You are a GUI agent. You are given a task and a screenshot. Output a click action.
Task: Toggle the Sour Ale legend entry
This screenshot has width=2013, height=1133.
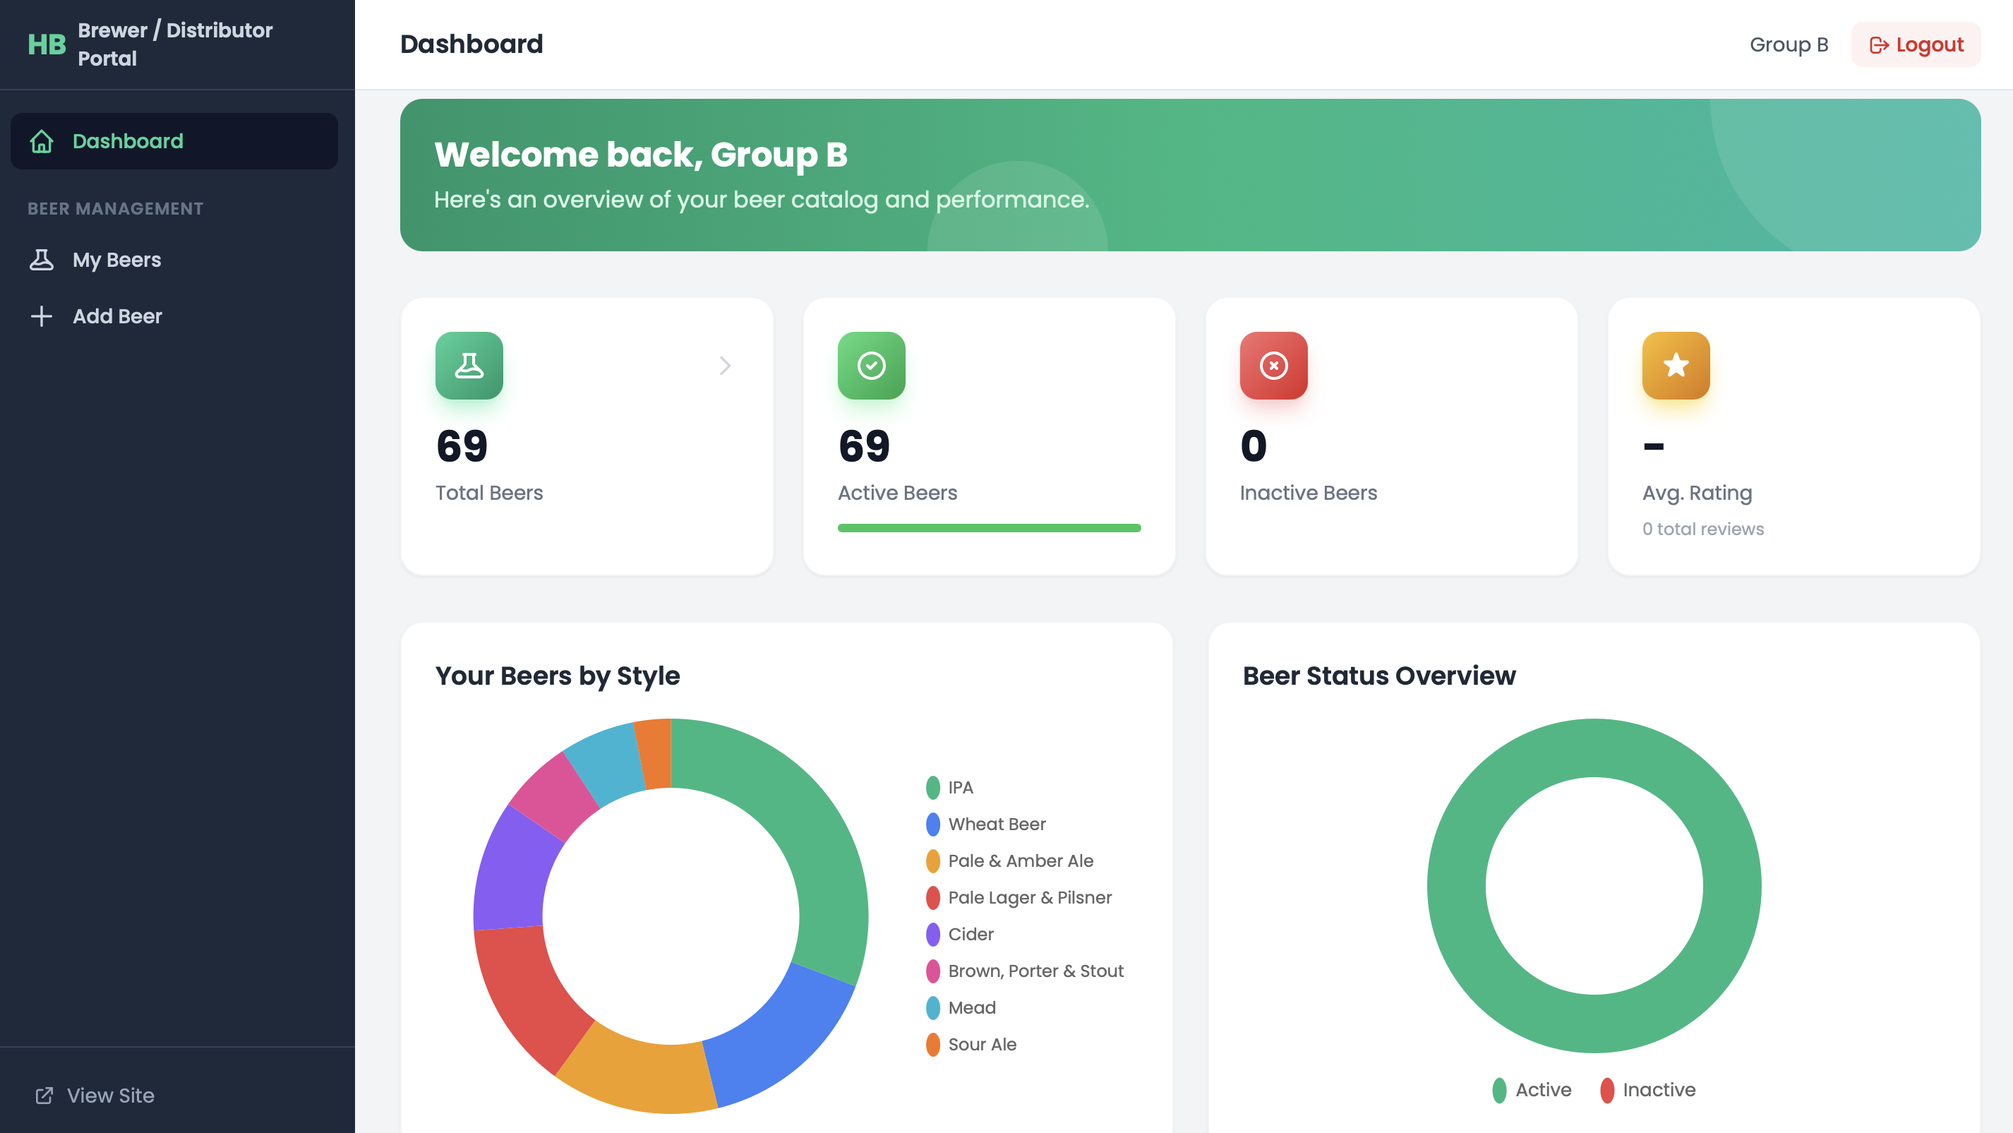(971, 1045)
